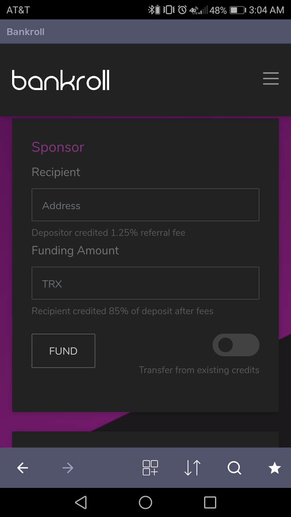Open the tabs grid icon

point(150,468)
